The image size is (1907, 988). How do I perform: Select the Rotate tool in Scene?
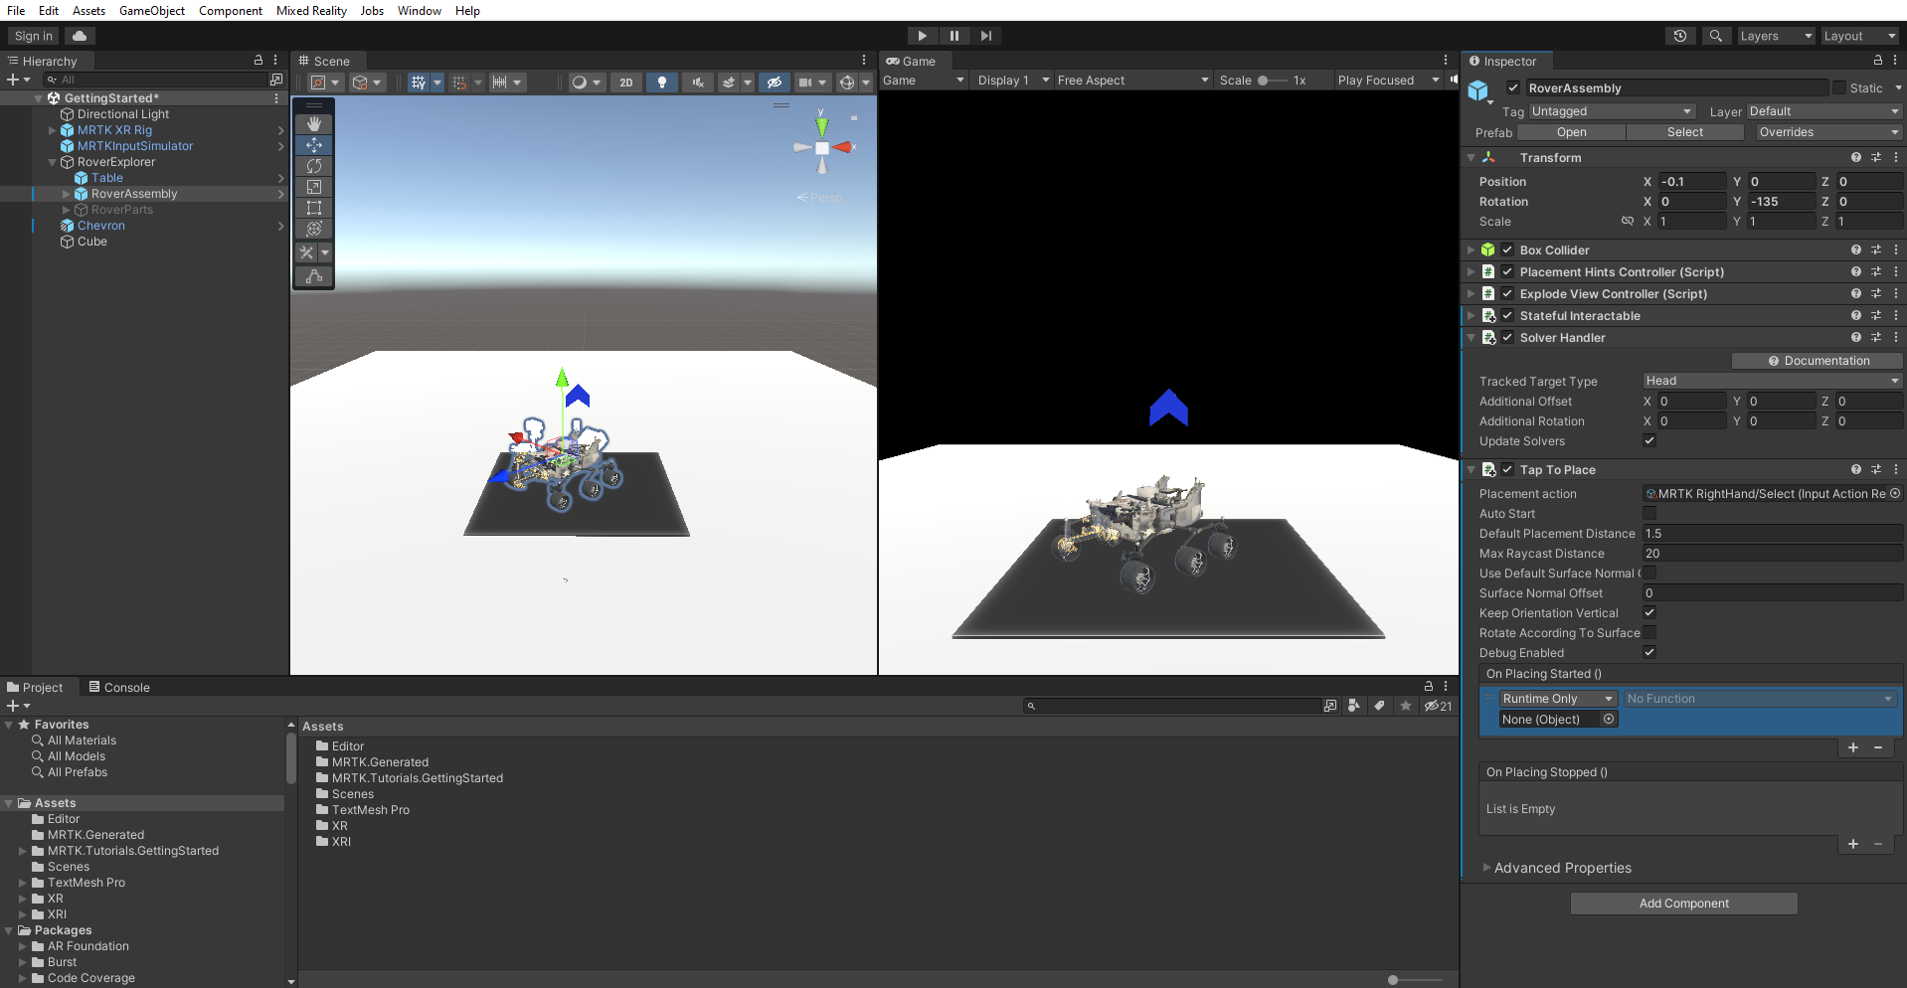point(314,166)
